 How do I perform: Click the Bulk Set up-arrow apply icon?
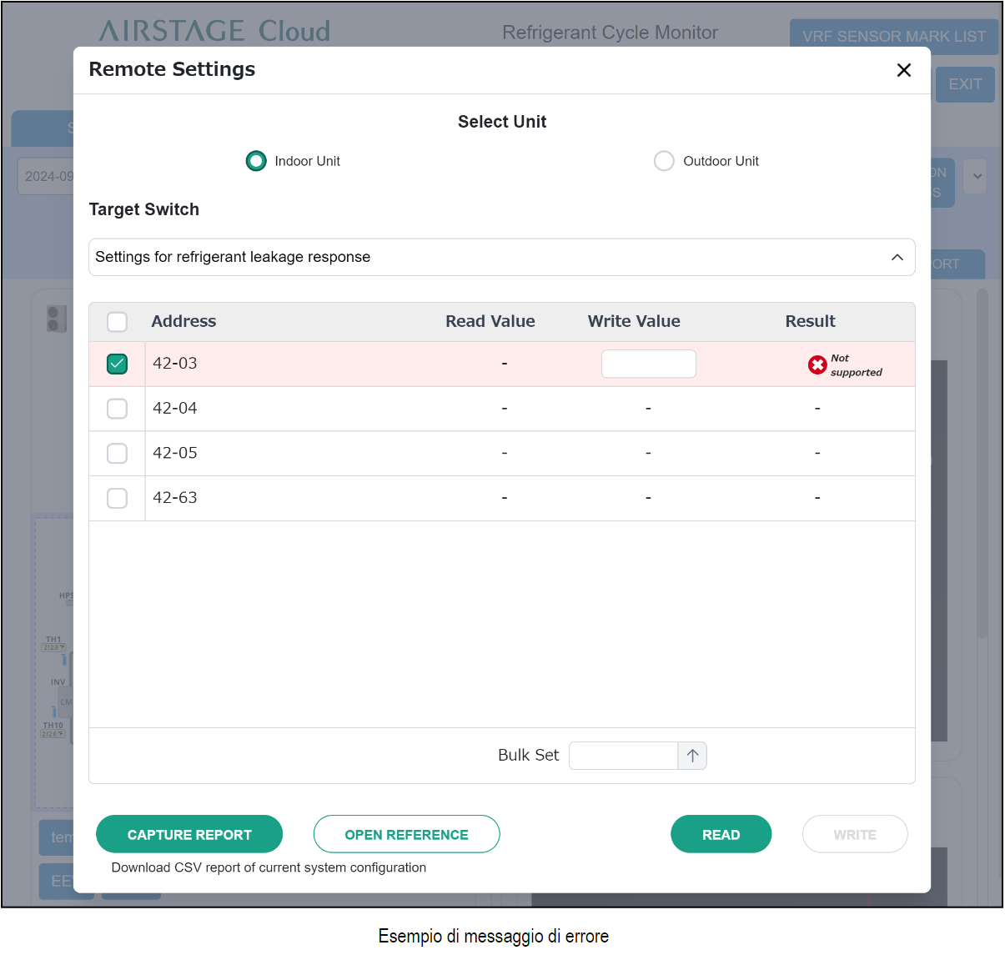pos(692,756)
